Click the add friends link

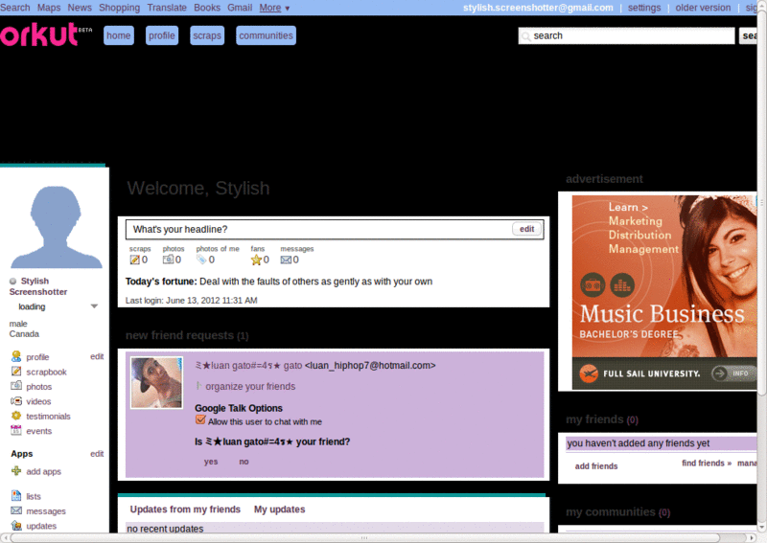point(596,466)
